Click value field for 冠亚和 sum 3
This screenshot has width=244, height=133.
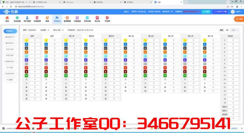pos(233,40)
